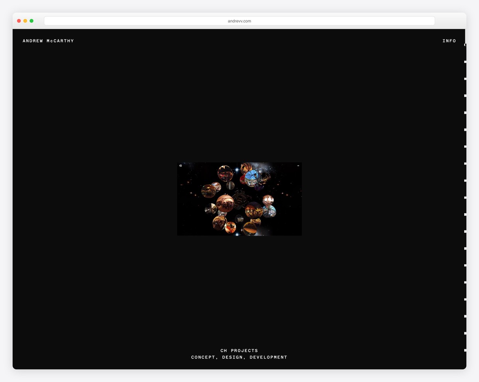Image resolution: width=479 pixels, height=382 pixels.
Task: Click the andrevv.com address bar
Action: coord(239,21)
